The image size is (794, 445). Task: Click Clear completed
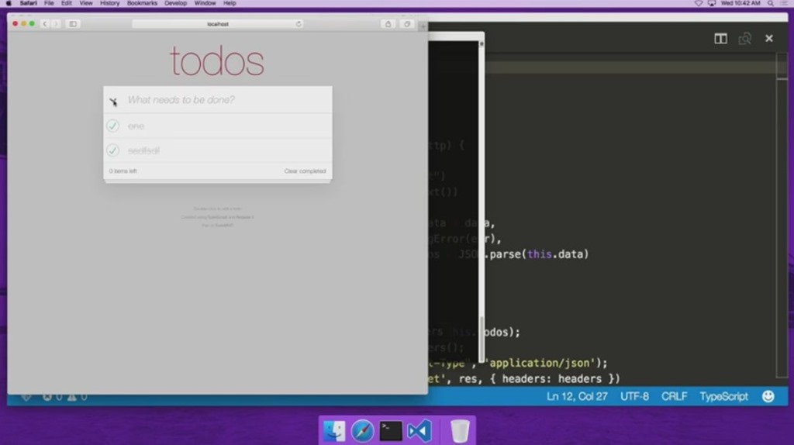point(305,171)
